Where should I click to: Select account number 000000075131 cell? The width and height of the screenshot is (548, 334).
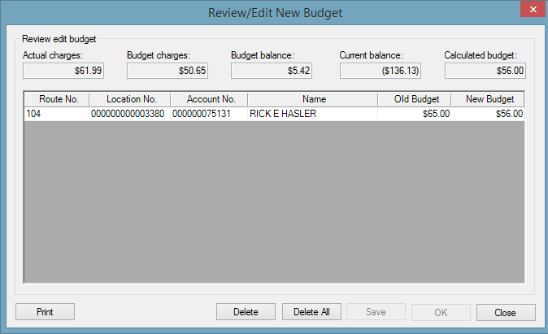pos(209,114)
